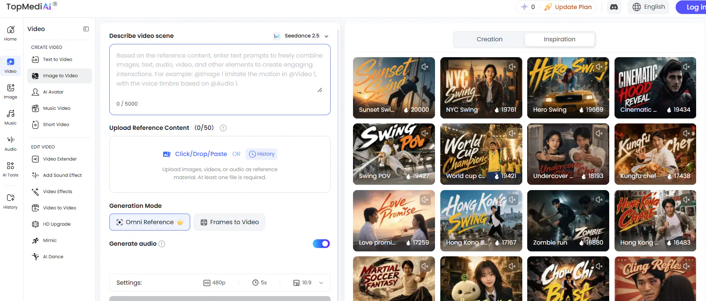
Task: Click into the video scene description field
Action: (220, 80)
